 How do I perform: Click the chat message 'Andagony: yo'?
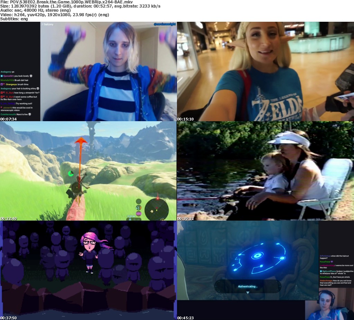tap(8, 72)
